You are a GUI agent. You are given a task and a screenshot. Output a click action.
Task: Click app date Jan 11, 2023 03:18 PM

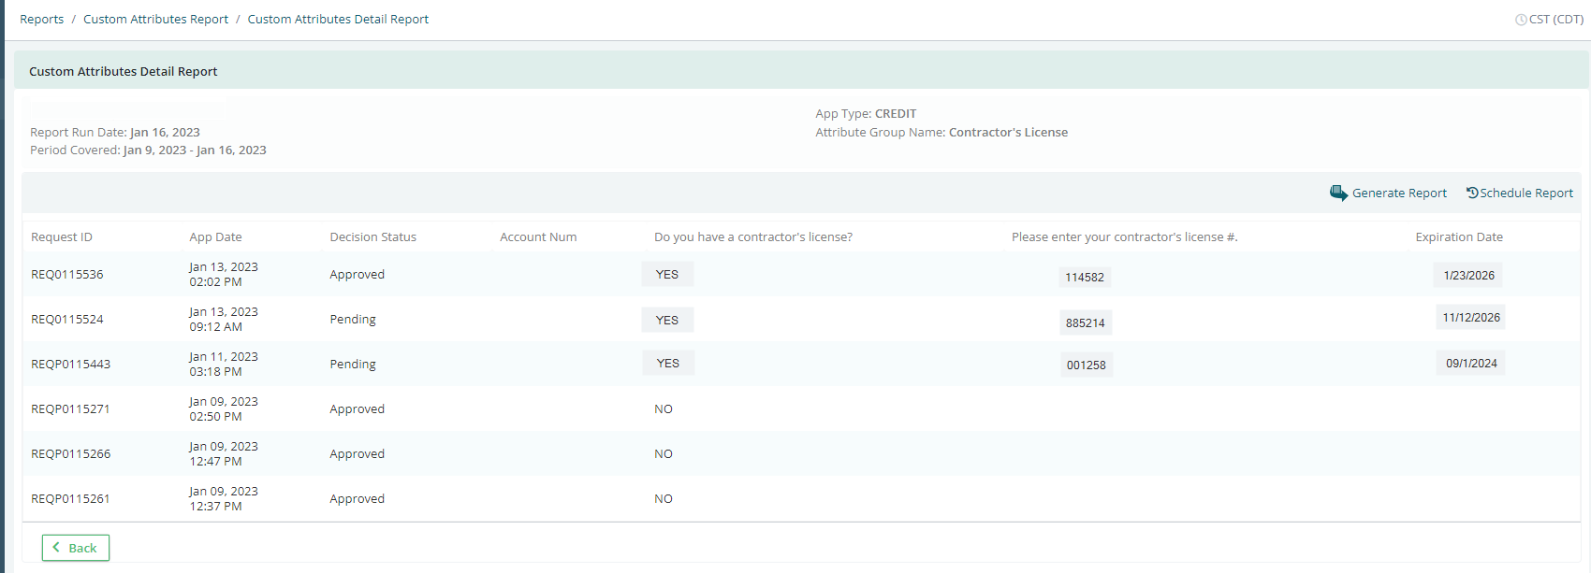pos(224,364)
